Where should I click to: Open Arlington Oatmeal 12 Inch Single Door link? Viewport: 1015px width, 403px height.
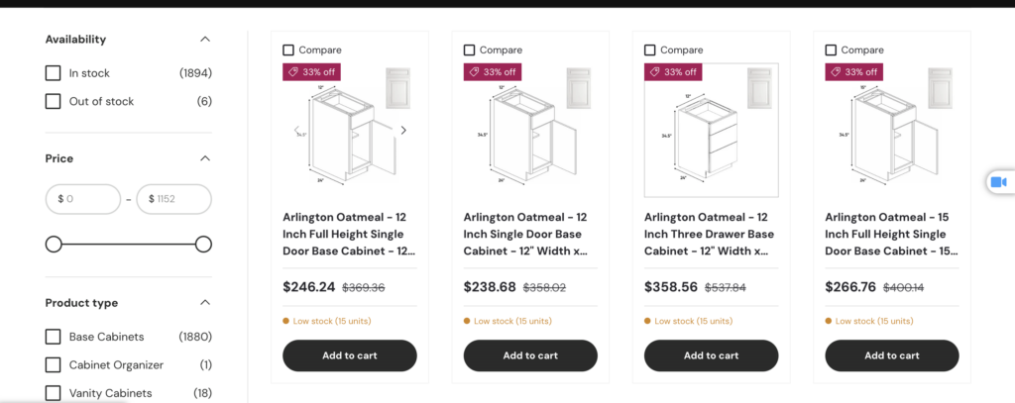525,234
